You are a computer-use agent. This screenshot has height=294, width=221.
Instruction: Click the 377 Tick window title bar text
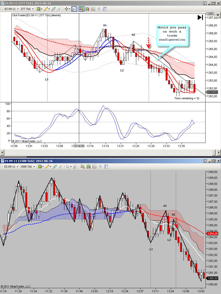[x=28, y=3]
